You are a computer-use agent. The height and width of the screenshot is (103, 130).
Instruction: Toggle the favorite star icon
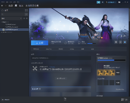click(x=125, y=42)
